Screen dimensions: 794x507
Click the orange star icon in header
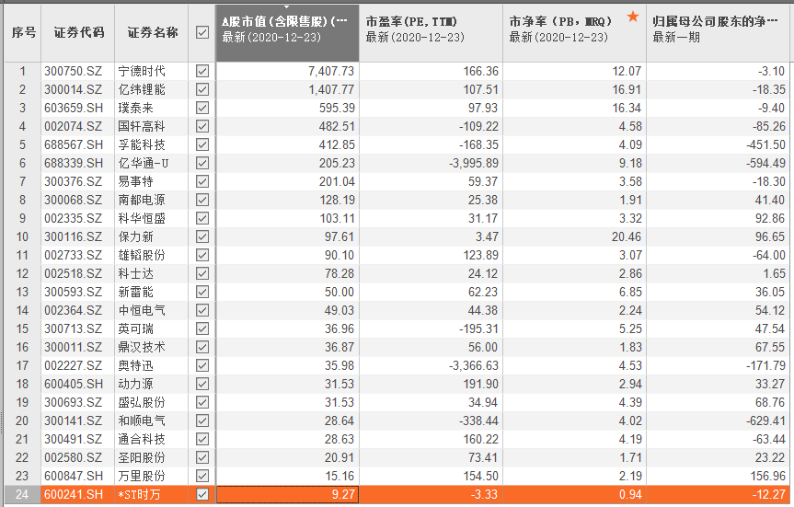(x=632, y=17)
